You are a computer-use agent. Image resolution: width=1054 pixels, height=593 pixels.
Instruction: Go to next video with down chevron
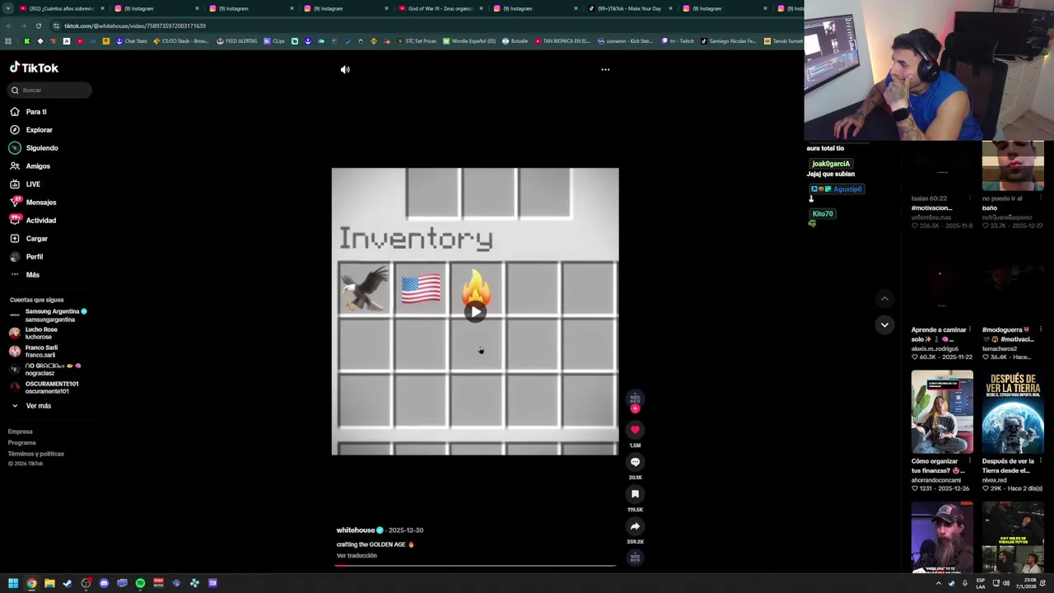[884, 325]
